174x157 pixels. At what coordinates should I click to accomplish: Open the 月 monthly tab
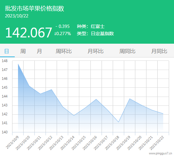coord(39,51)
